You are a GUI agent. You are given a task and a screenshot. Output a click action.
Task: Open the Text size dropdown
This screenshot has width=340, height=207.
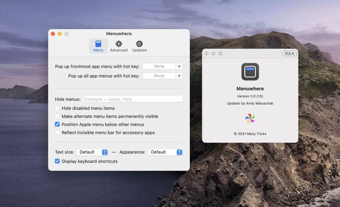92,152
